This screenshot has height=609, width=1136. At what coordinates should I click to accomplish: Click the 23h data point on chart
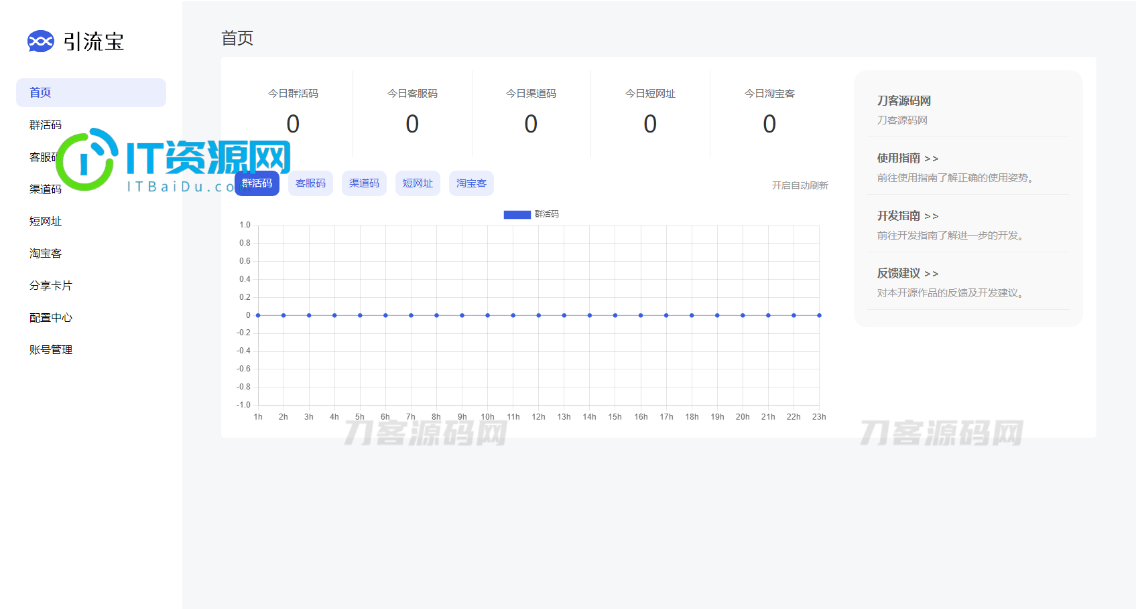(819, 315)
